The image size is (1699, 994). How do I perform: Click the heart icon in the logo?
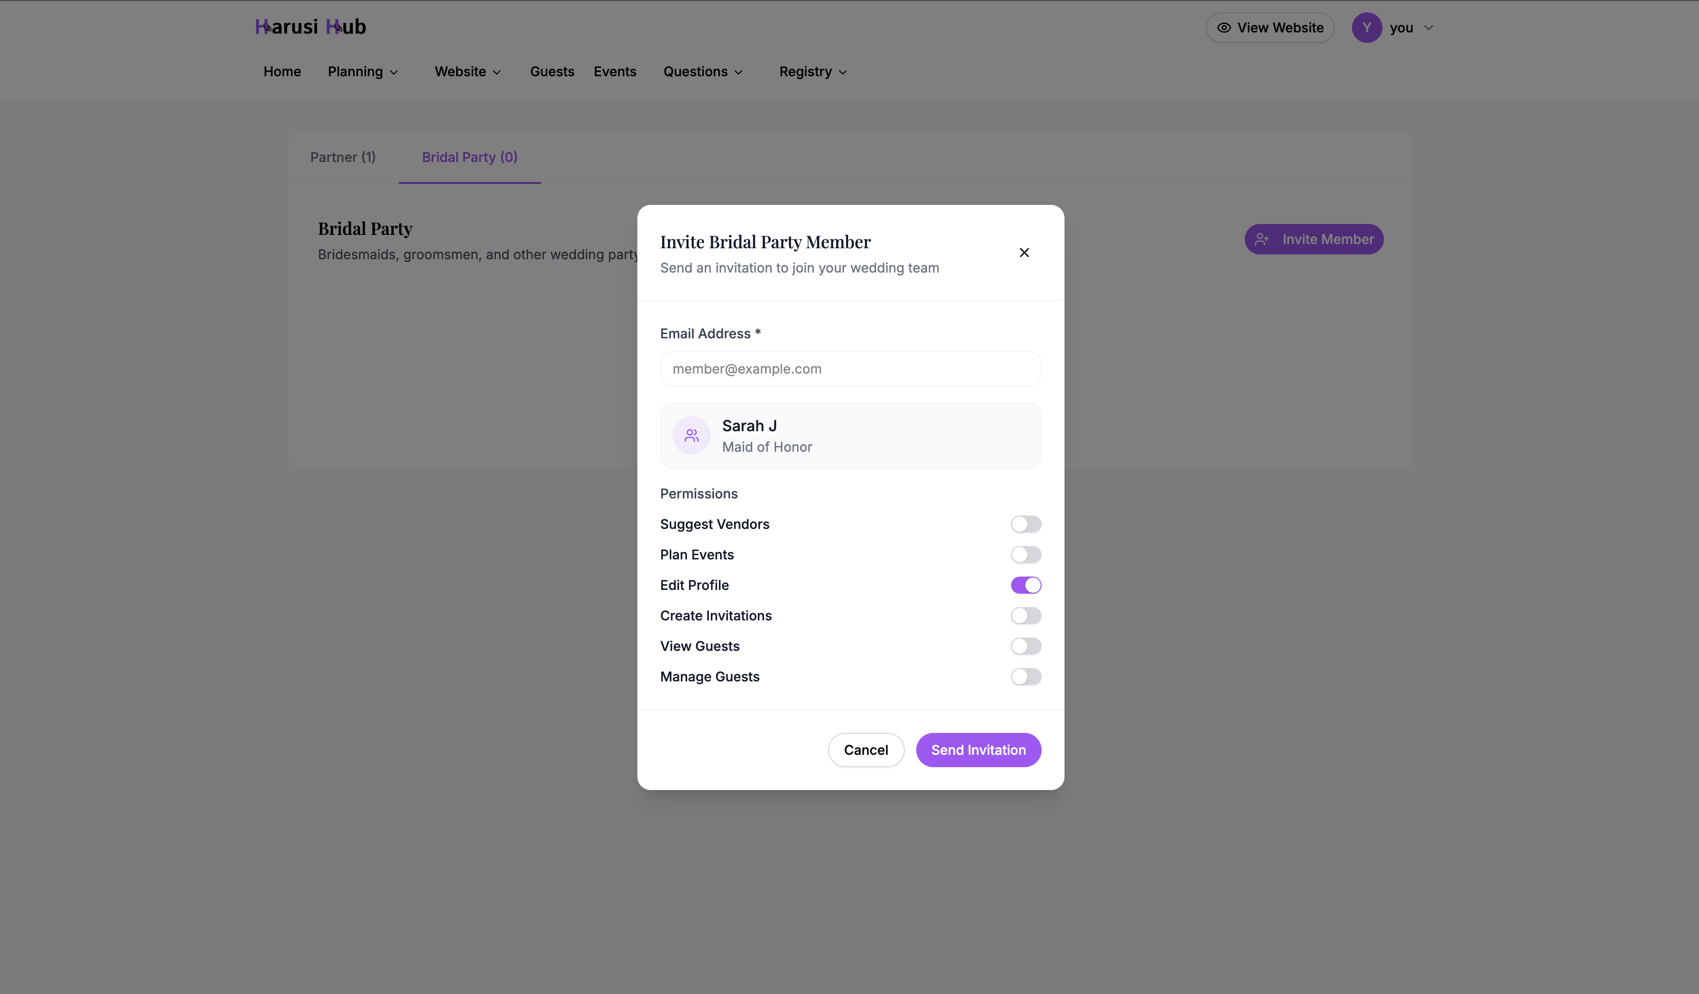[x=267, y=28]
